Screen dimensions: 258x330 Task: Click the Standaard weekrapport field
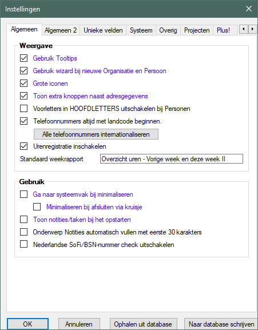172,159
